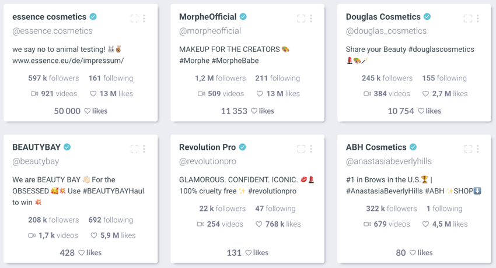Open the essence cosmetics card options menu
Screen dimensions: 496x268
coord(144,19)
